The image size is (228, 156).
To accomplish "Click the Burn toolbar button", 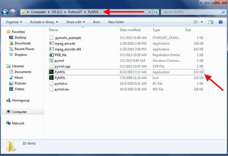I will (x=97, y=22).
